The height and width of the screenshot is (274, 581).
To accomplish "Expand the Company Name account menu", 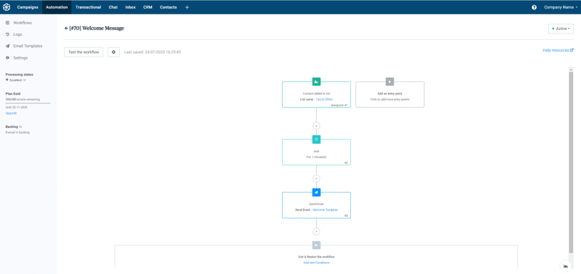I will (x=561, y=7).
